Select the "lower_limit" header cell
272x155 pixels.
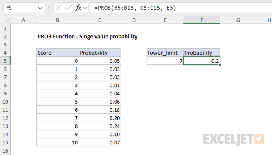tap(165, 53)
